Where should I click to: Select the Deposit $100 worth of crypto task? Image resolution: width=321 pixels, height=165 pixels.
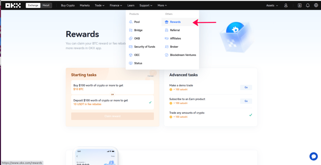(x=113, y=102)
